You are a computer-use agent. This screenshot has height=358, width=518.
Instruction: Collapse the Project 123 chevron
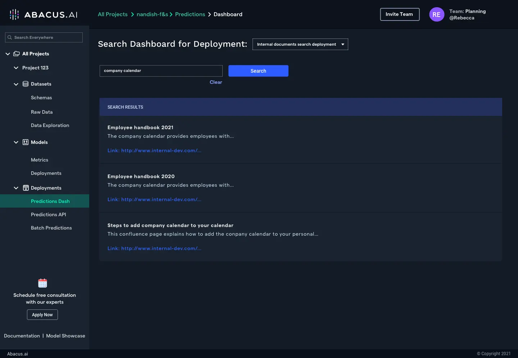[x=16, y=68]
